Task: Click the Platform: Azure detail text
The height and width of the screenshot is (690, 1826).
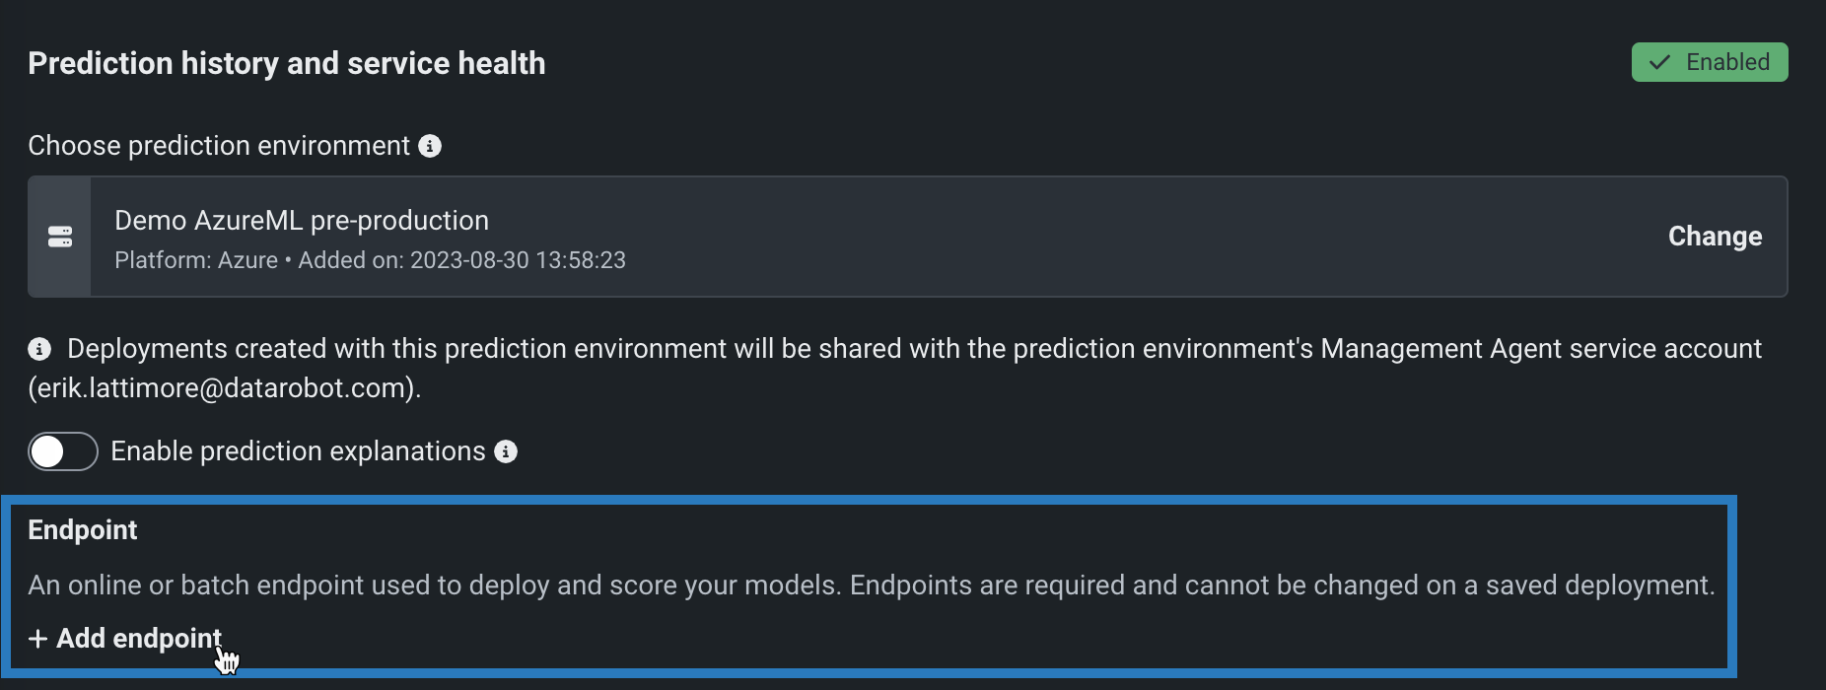Action: 196,260
